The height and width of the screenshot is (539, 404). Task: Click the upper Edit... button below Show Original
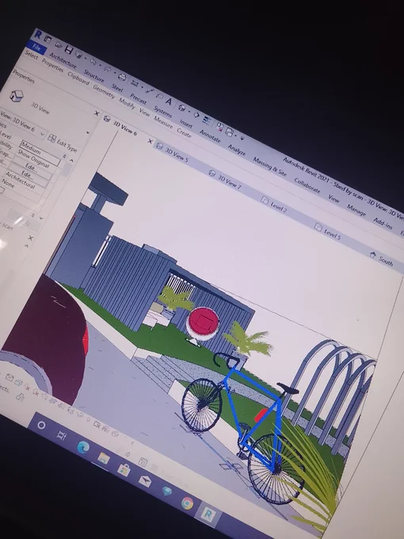pos(31,167)
